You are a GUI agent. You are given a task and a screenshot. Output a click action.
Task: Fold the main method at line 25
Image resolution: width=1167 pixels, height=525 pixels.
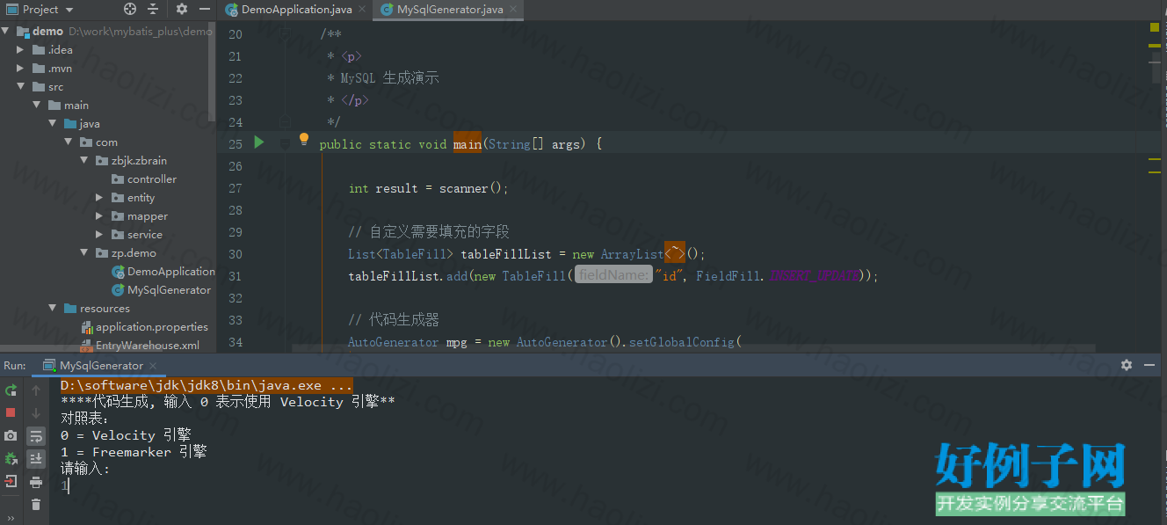pos(284,143)
